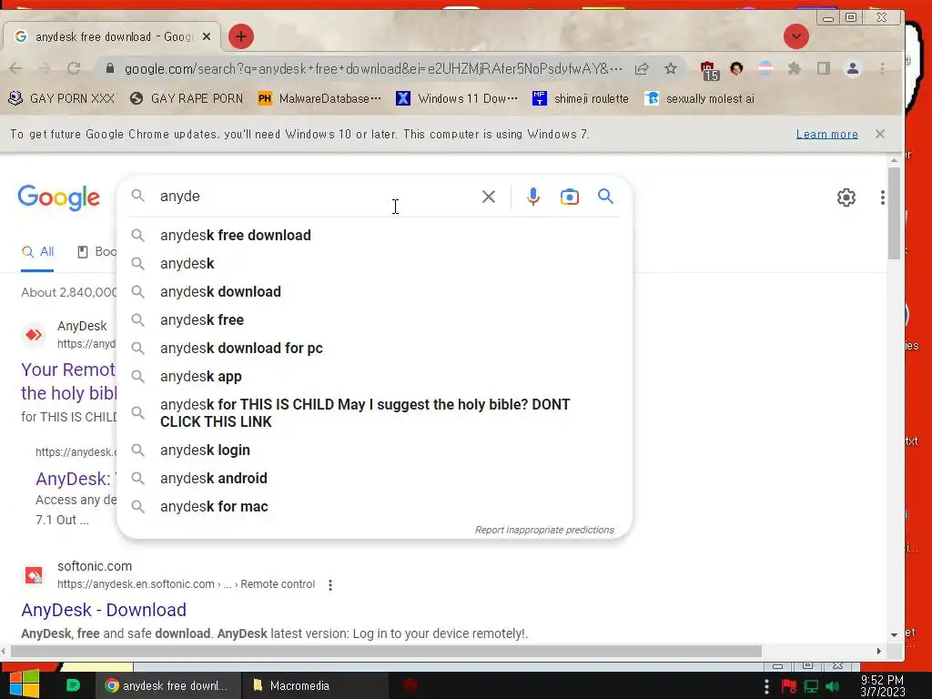Select the URL in the address bar
This screenshot has width=932, height=699.
[372, 69]
